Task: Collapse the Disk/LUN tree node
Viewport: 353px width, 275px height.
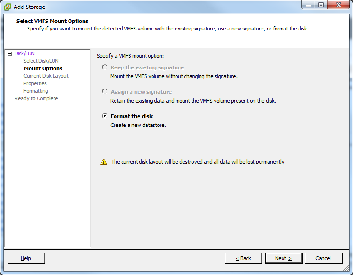Action: [9, 54]
